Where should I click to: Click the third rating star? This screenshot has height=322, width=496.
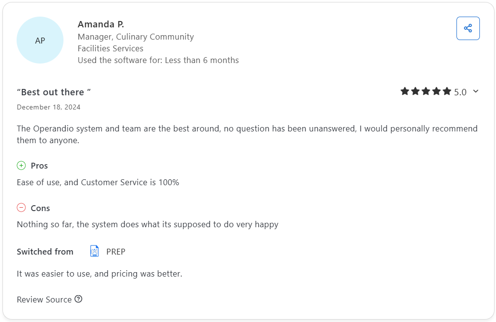pyautogui.click(x=426, y=91)
